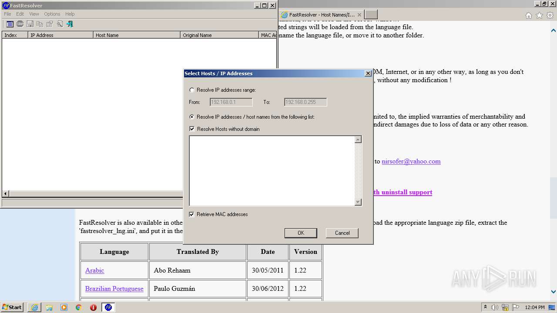This screenshot has height=313, width=557.
Task: Launch Chrome from the taskbar
Action: (79, 307)
